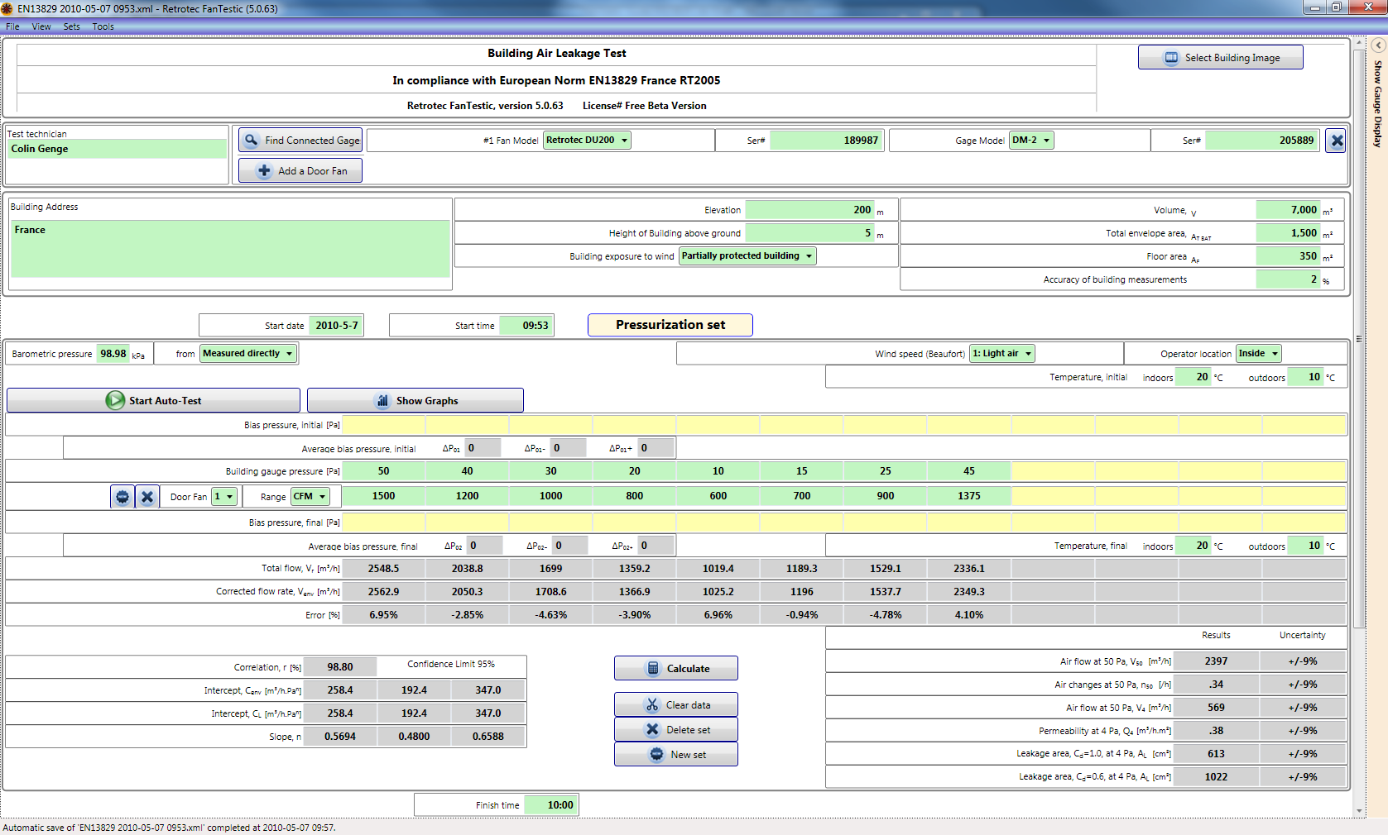Click the #1 fan serial number field 189987
The width and height of the screenshot is (1388, 835).
click(x=826, y=141)
